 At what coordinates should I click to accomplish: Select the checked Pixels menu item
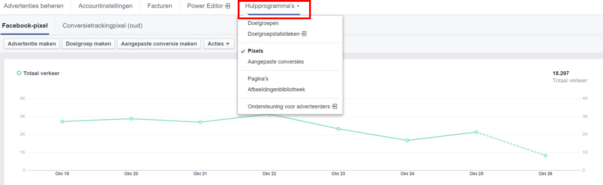(255, 51)
